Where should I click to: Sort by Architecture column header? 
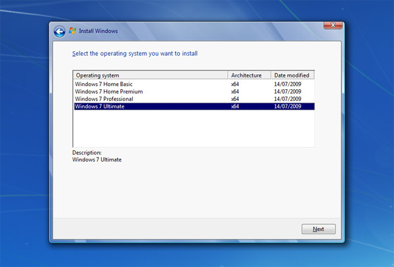[250, 75]
